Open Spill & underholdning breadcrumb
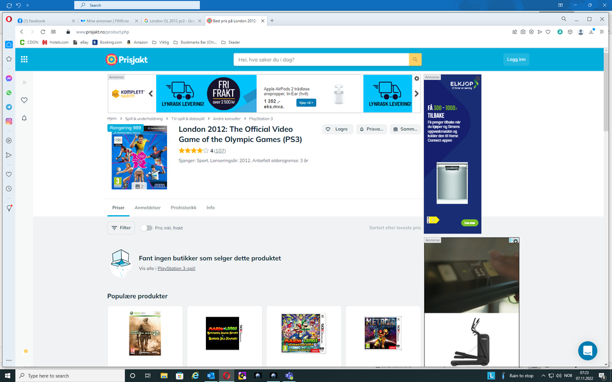612x382 pixels. (x=143, y=118)
